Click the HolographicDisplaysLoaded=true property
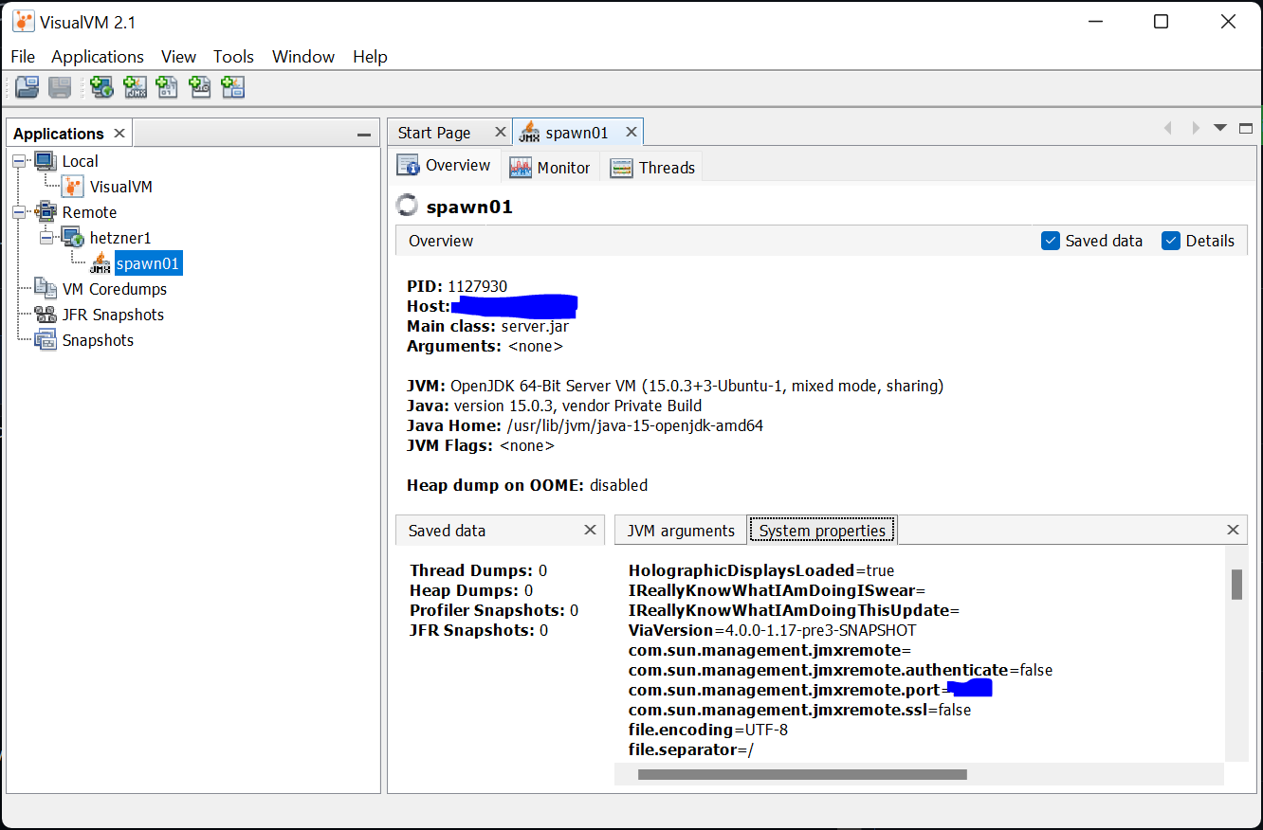 [x=761, y=570]
